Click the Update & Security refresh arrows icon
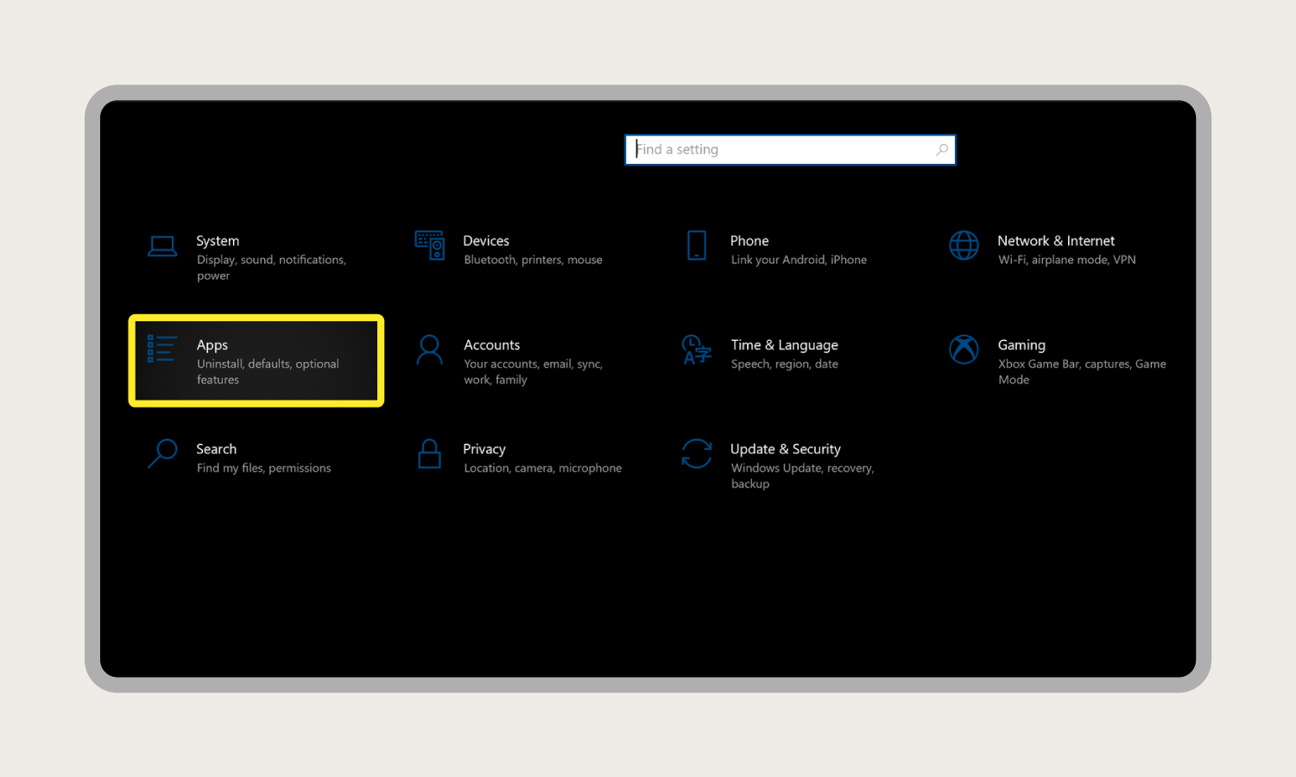This screenshot has width=1296, height=777. (x=696, y=453)
